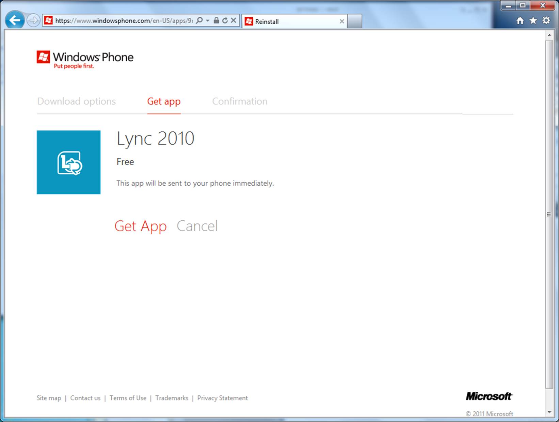The image size is (559, 422).
Task: Click the Cancel link
Action: [x=197, y=226]
